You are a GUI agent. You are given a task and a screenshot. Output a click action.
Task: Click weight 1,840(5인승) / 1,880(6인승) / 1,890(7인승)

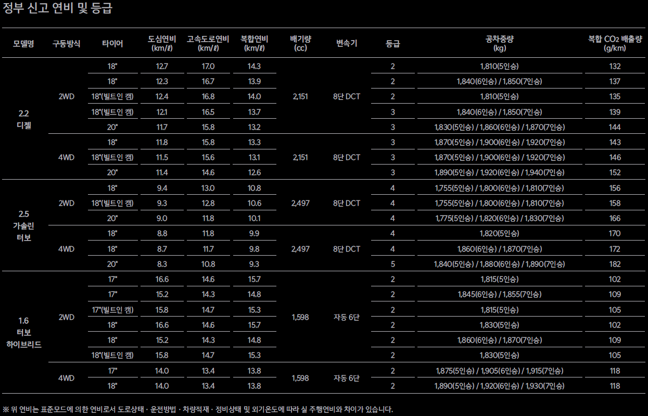coord(499,264)
